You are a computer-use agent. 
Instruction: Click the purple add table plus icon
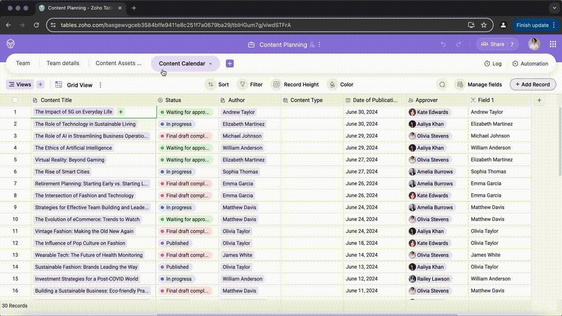click(x=230, y=64)
